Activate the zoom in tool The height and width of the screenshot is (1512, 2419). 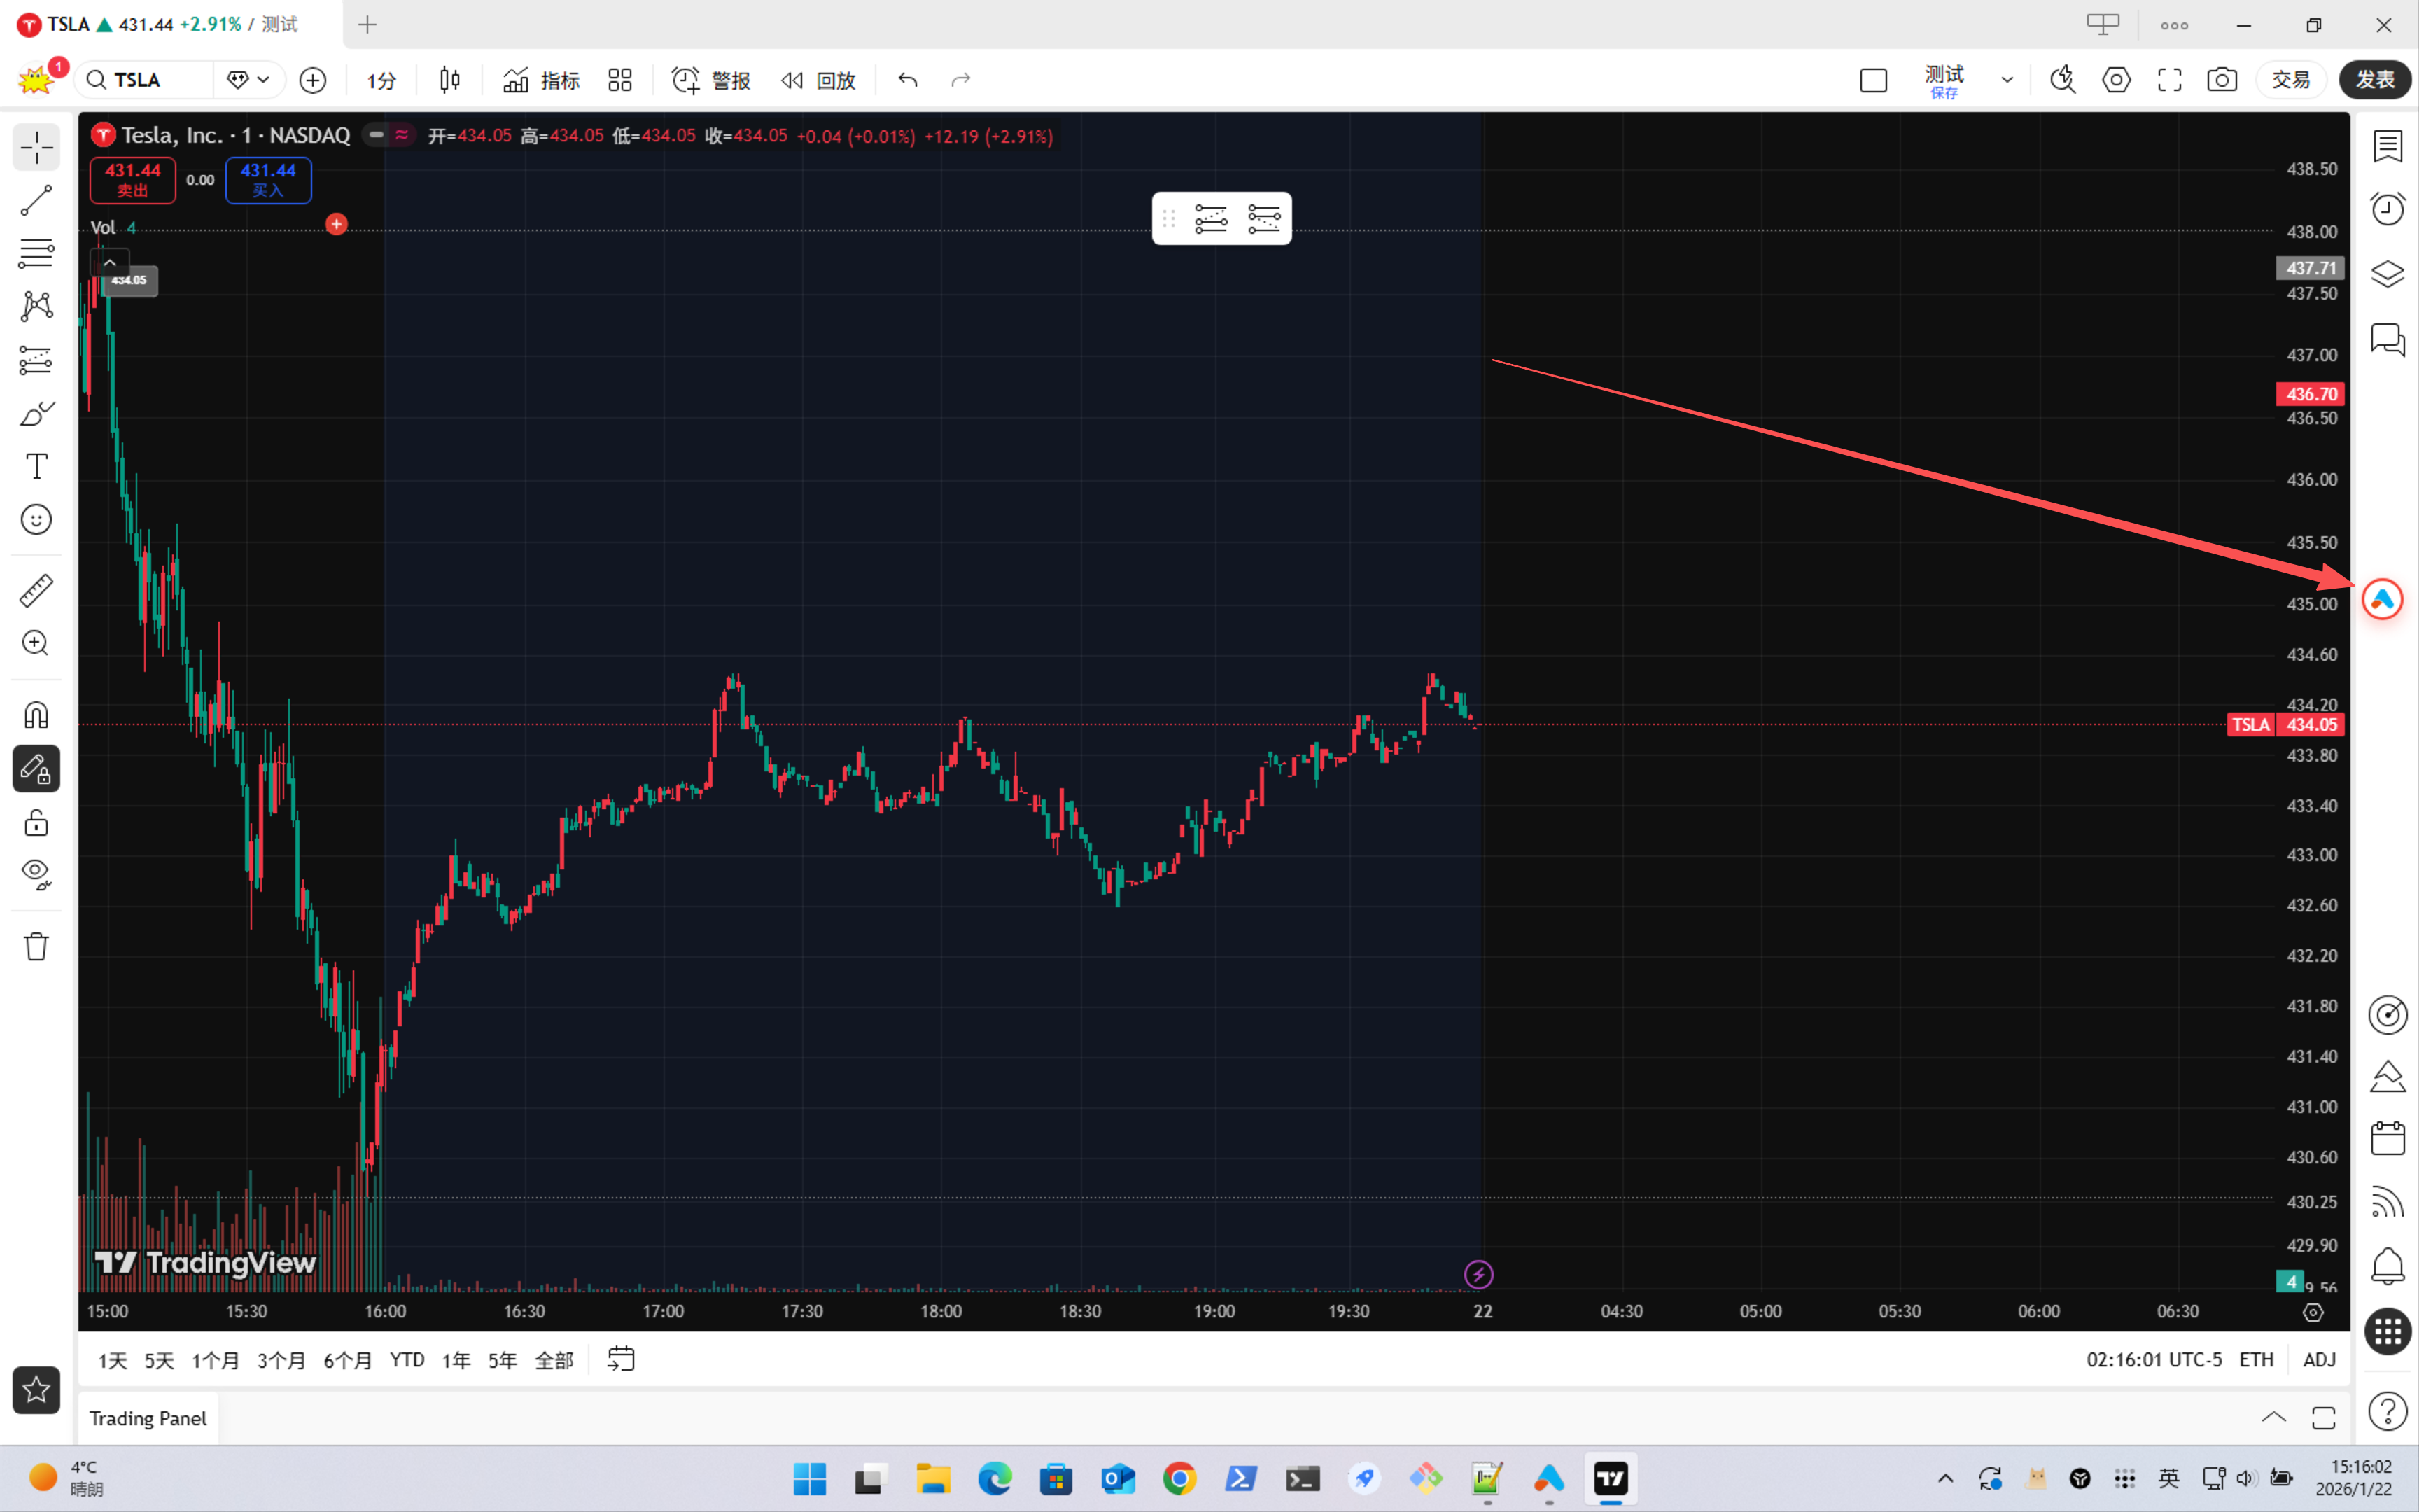point(37,643)
